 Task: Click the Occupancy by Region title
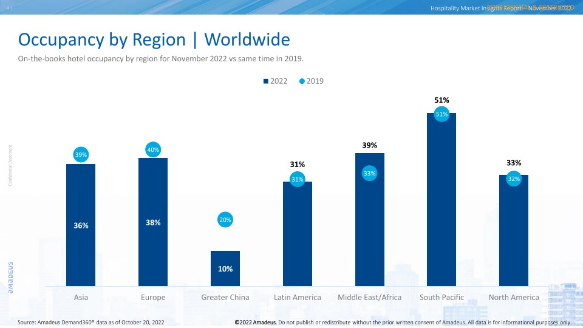coord(154,40)
